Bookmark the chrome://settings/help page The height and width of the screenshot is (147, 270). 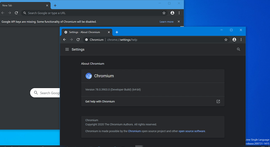(226, 40)
